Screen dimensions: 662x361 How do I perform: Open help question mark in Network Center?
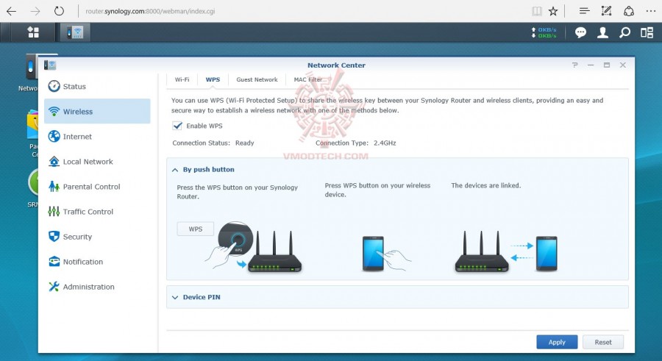(574, 65)
